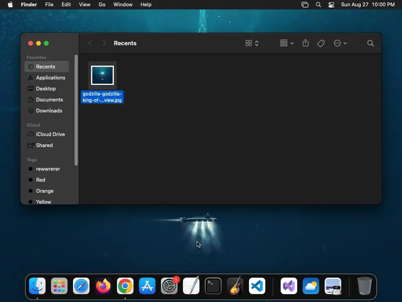
Task: Click the Finder back arrow
Action: click(x=90, y=43)
